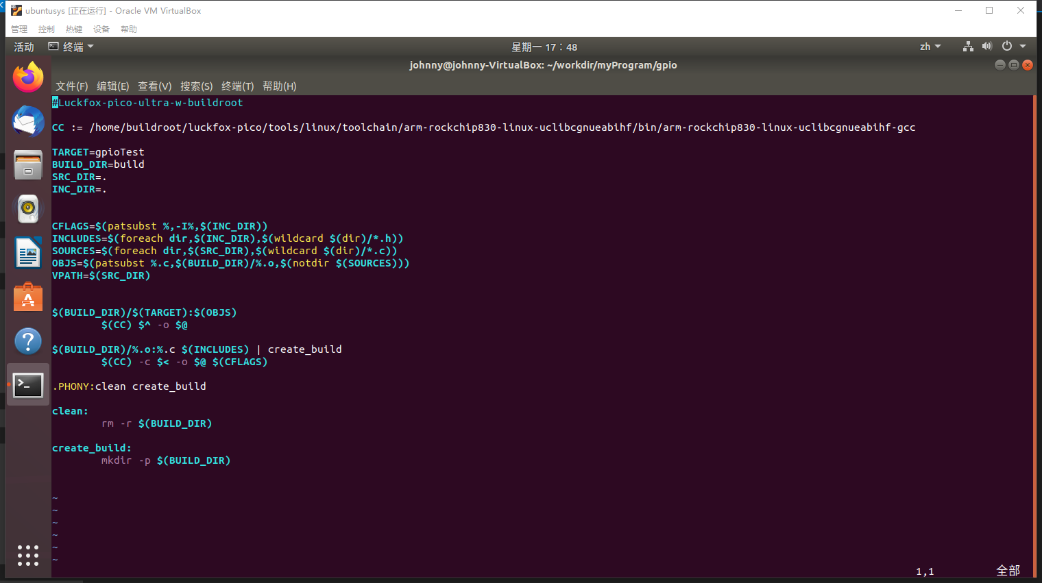Open the volume speaker icon
This screenshot has height=583, width=1042.
tap(987, 47)
